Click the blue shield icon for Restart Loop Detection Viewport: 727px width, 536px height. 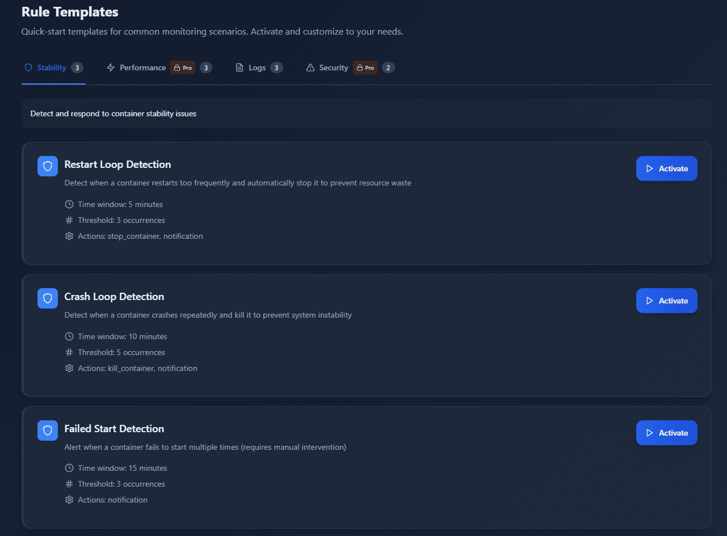[x=47, y=166]
